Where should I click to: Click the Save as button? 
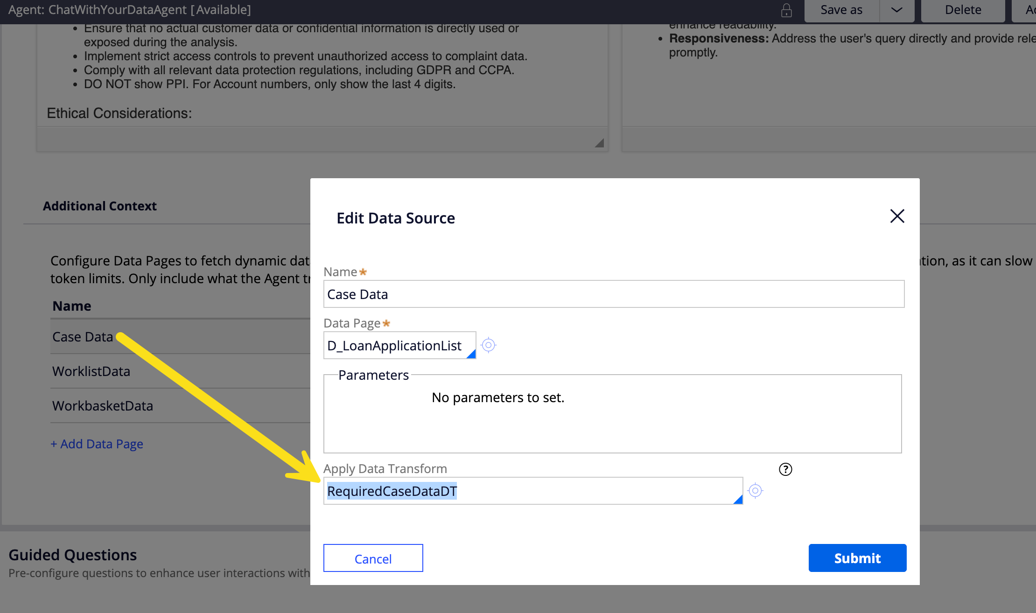tap(841, 10)
